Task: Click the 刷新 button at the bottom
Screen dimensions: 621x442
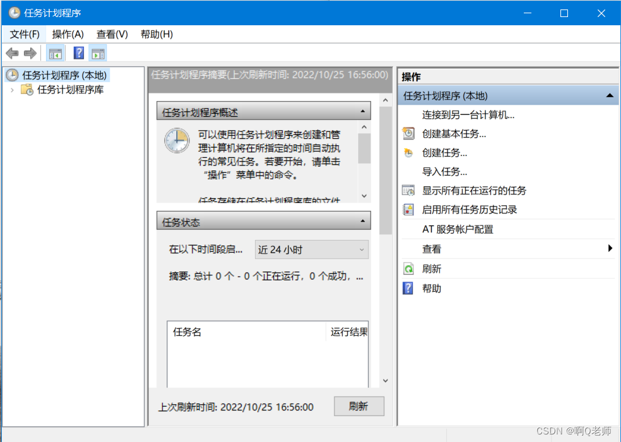Action: coord(358,407)
